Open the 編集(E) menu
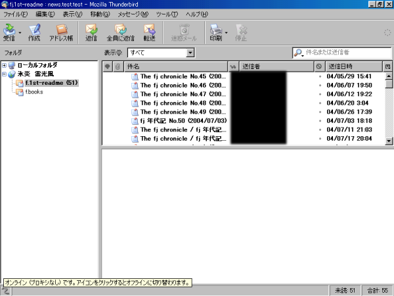Image resolution: width=394 pixels, height=296 pixels. tap(45, 14)
